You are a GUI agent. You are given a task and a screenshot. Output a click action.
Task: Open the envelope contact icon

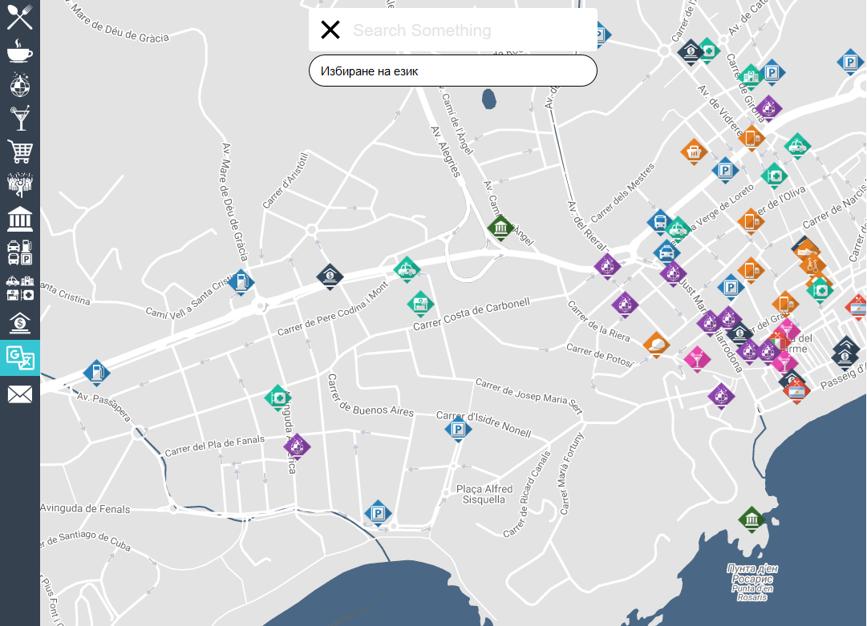click(20, 394)
